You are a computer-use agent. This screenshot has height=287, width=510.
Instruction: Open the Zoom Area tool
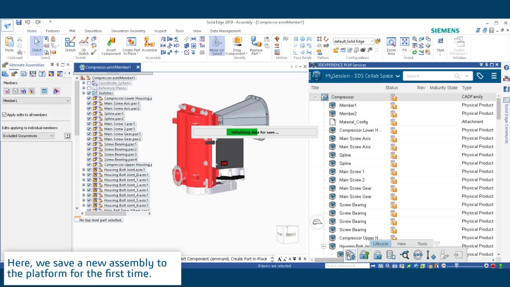tap(391, 46)
